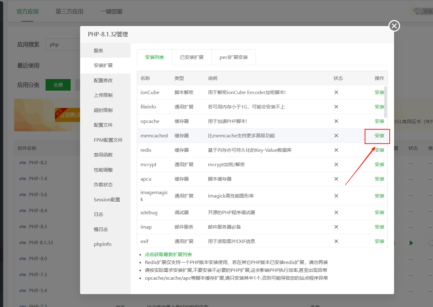433x307 pixels.
Task: Close the PHP-8.1.32 management dialog
Action: point(394,26)
